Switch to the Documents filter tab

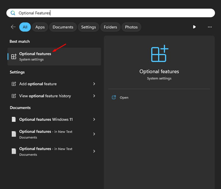[x=63, y=27]
